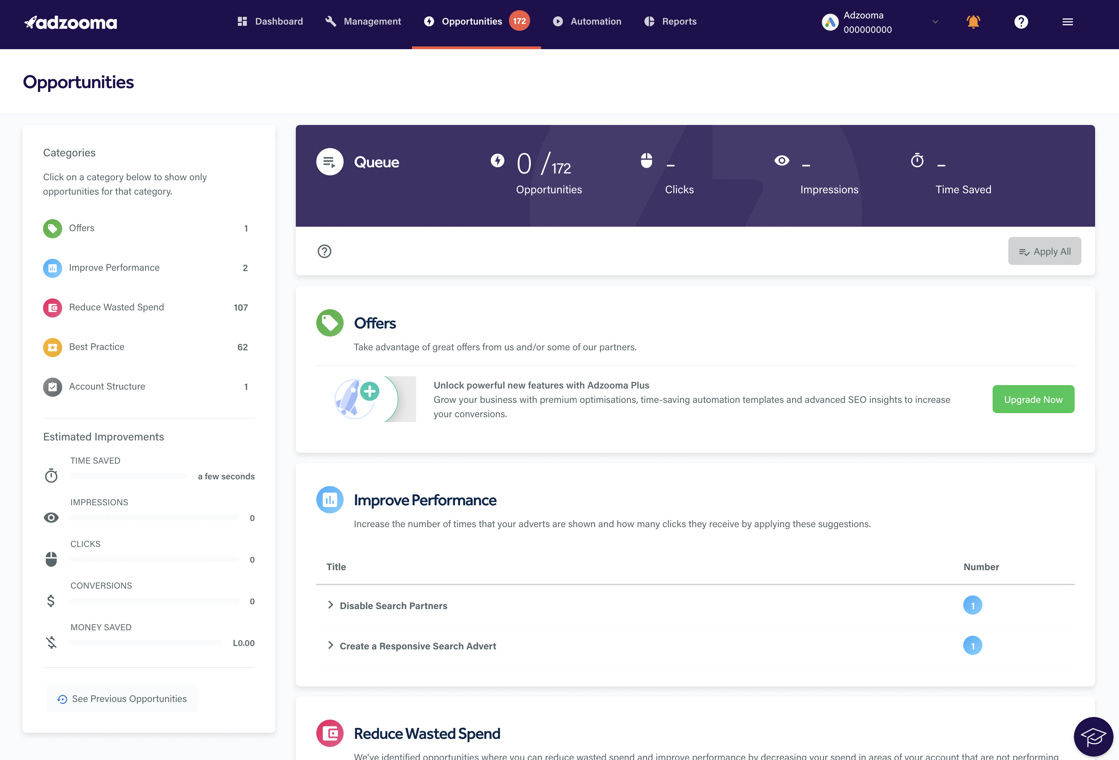This screenshot has width=1119, height=760.
Task: Click the Adzooma logo in the navbar
Action: [x=70, y=22]
